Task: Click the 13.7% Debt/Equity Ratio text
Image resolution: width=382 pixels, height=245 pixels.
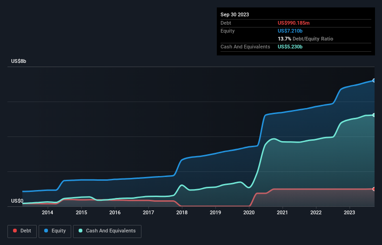Action: pos(305,39)
